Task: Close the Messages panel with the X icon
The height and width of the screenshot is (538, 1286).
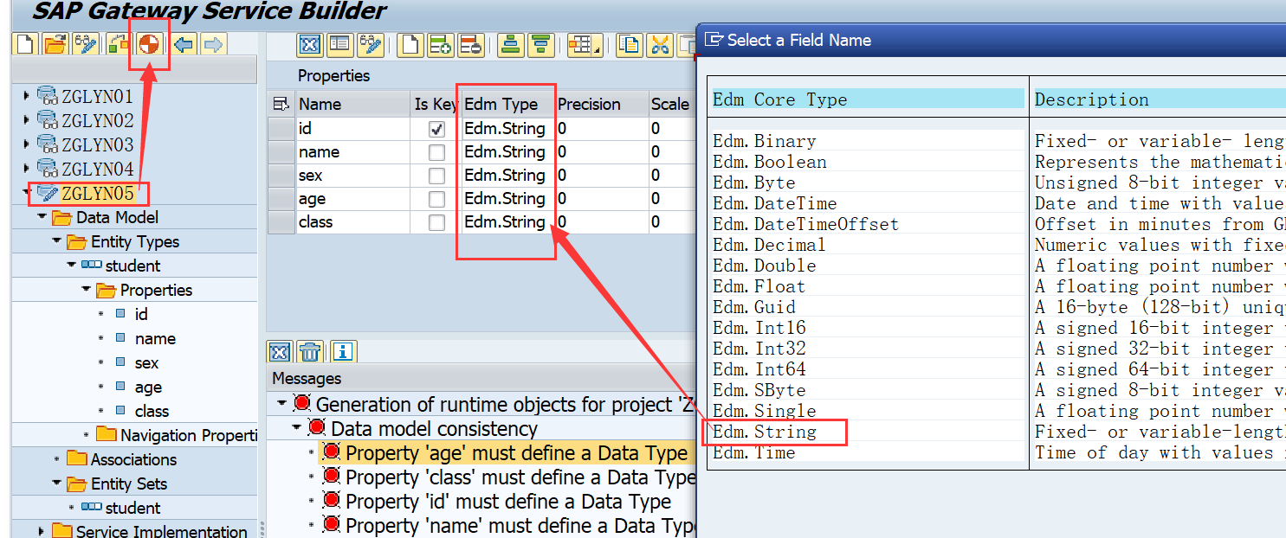Action: click(x=280, y=351)
